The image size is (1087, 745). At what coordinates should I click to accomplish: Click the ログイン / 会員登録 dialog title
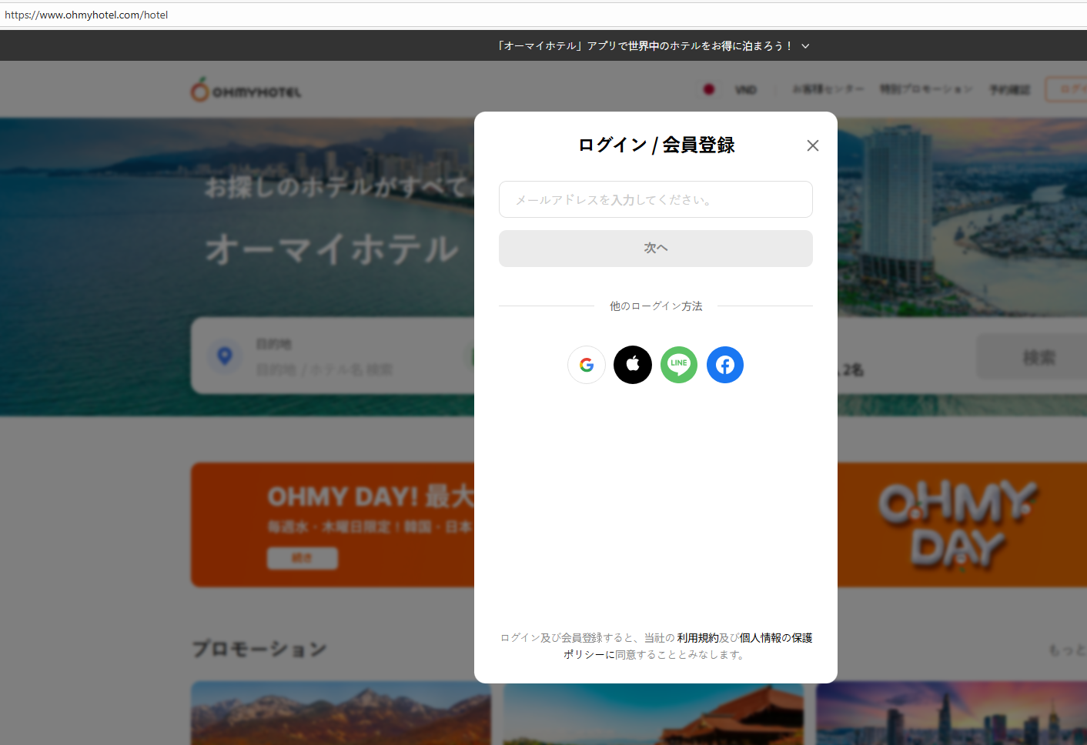tap(657, 145)
